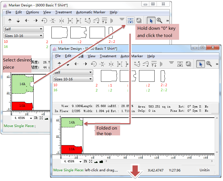
Task: Expand toolbar overflow chevron in front window
Action: click(x=217, y=64)
